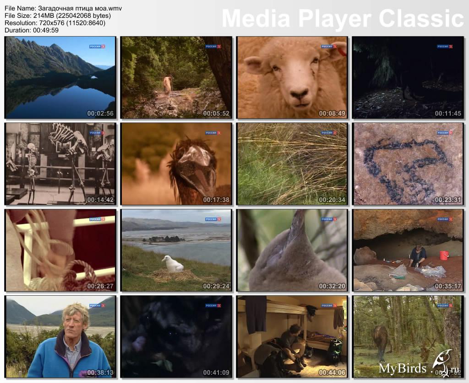Click the Media Player Classic title text
469x383 pixels.
(343, 19)
